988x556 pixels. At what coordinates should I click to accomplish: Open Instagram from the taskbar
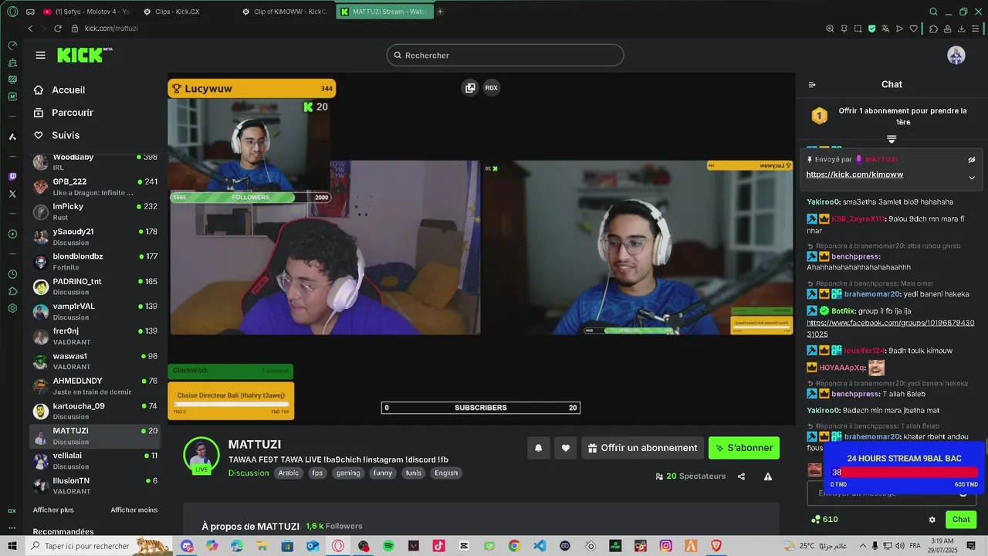click(665, 546)
